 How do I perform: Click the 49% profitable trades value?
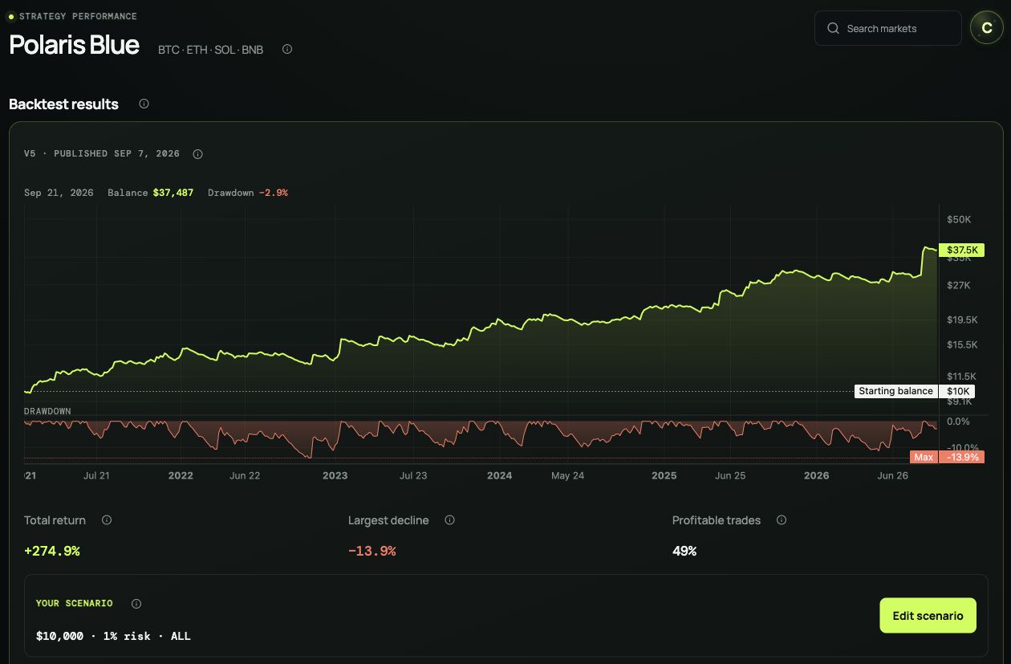[x=684, y=551]
